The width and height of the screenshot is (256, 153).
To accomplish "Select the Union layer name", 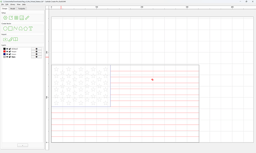I will [14, 54].
